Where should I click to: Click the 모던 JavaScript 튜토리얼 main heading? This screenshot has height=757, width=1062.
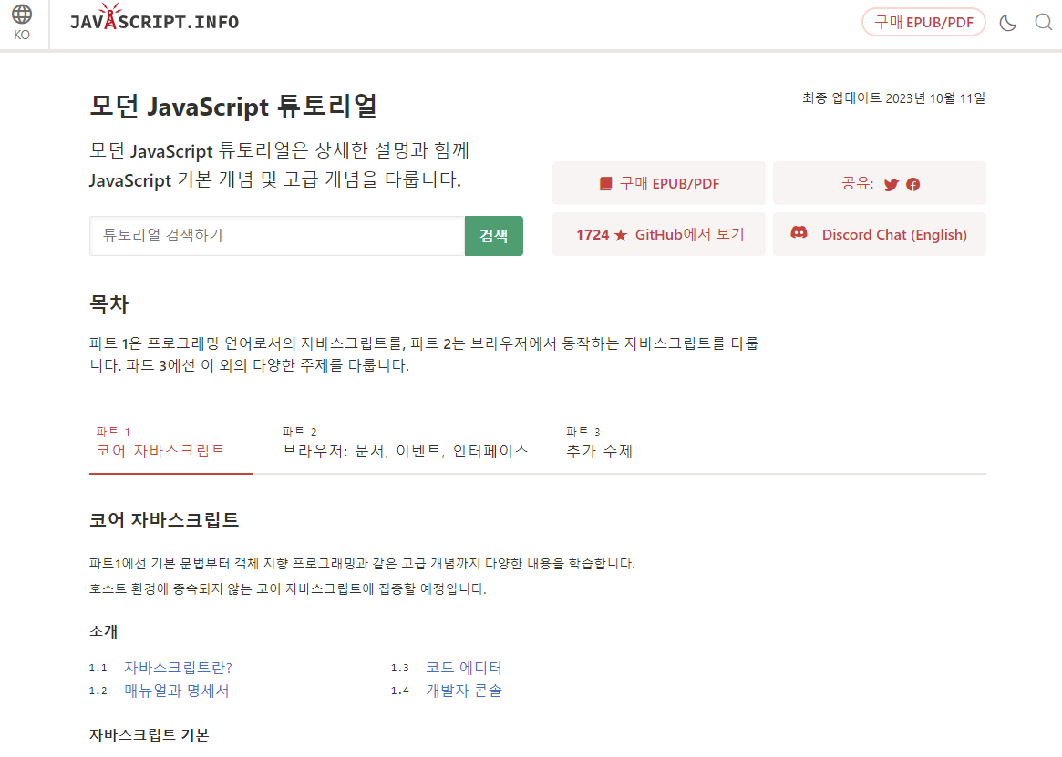click(x=233, y=107)
